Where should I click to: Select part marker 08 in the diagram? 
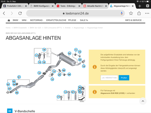[64, 70]
